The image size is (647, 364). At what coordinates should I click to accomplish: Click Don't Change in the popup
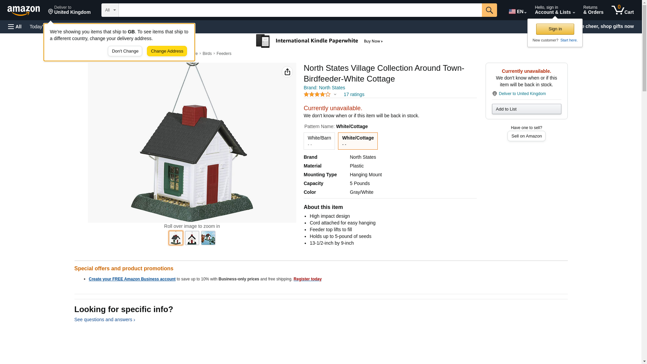(125, 51)
